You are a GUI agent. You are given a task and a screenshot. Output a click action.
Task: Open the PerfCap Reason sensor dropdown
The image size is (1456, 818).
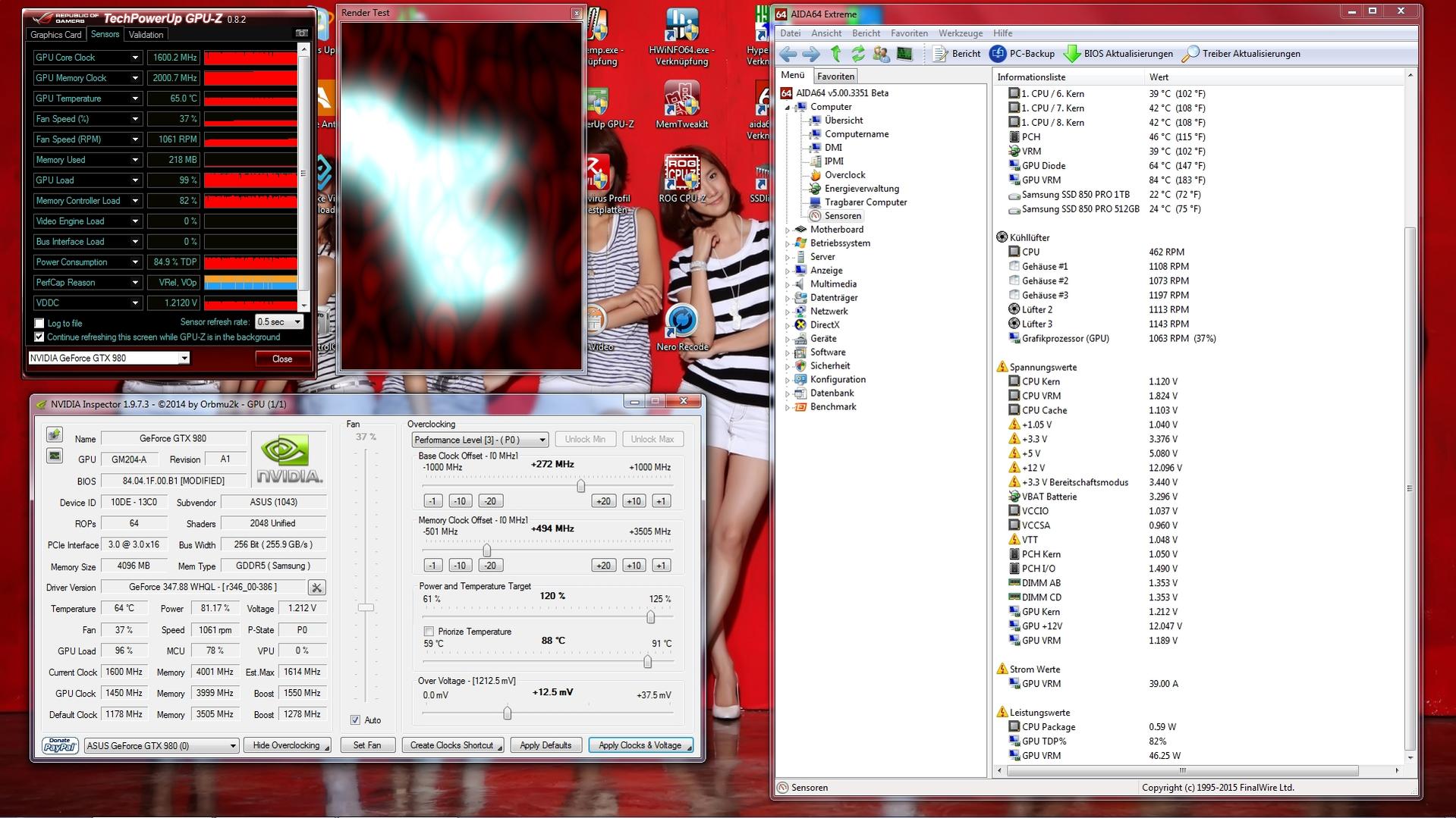135,283
